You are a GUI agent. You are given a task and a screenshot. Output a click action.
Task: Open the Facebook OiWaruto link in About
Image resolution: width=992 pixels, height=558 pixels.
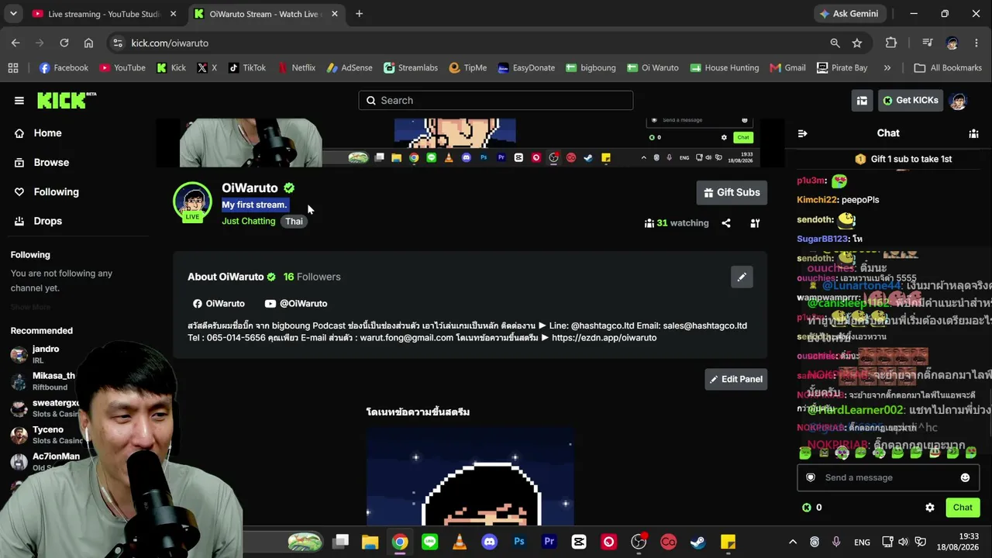coord(219,304)
